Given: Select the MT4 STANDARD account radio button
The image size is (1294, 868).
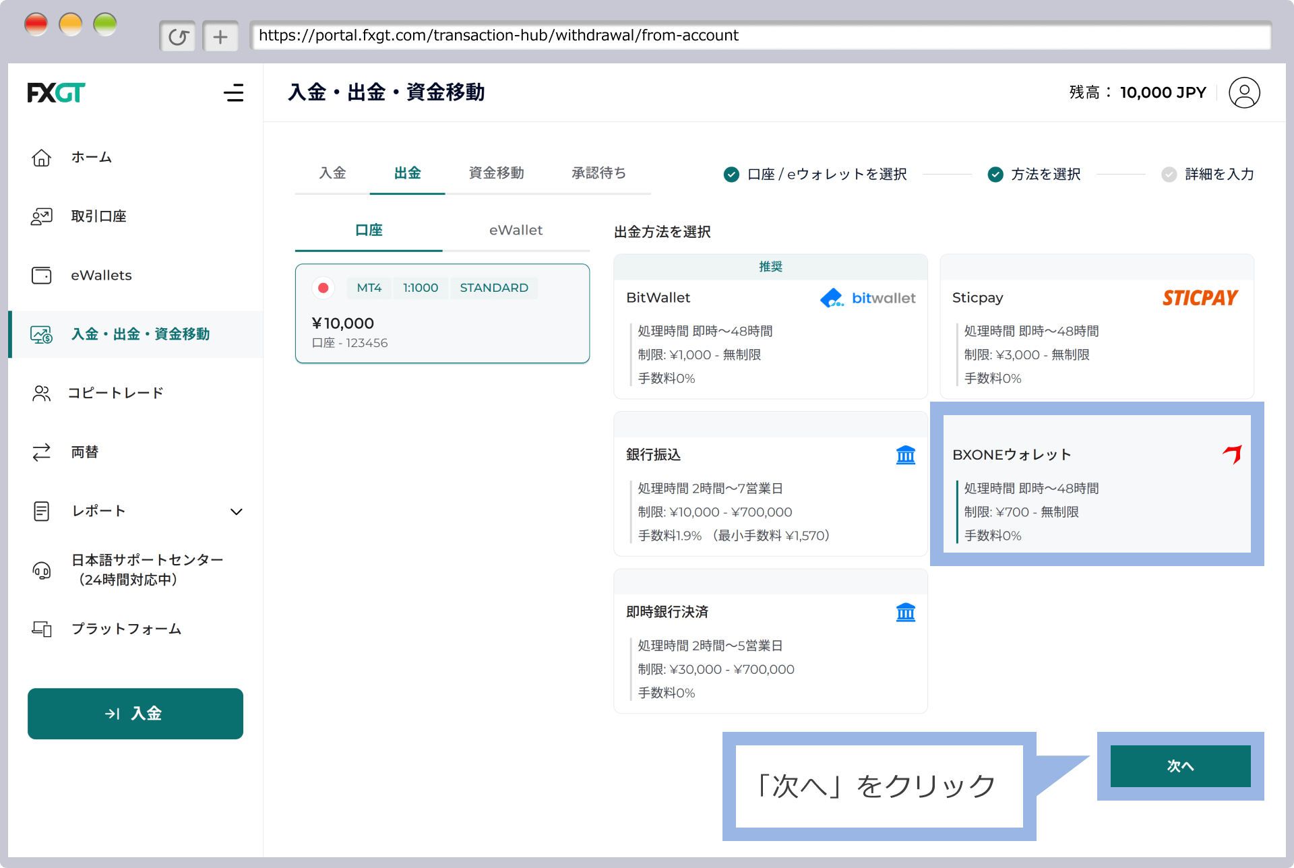Looking at the screenshot, I should click(x=323, y=288).
